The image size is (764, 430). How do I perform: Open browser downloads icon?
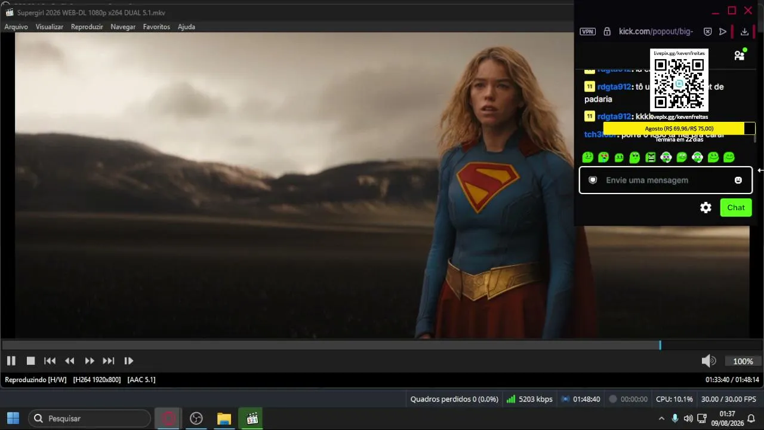click(x=744, y=32)
